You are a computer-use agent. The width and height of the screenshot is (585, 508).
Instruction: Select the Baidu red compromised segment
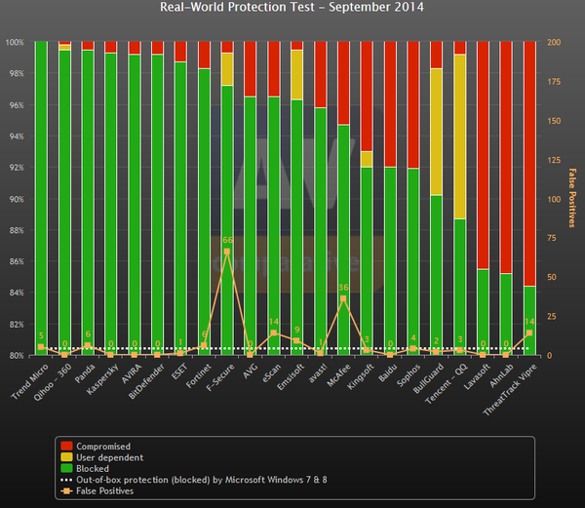[390, 104]
